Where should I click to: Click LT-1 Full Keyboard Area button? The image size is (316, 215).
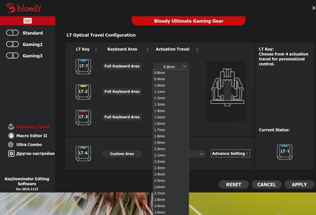click(122, 66)
